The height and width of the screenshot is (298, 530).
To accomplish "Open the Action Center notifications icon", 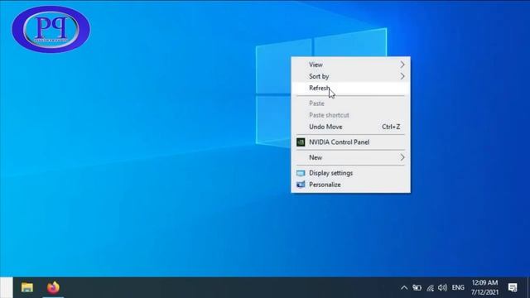I will click(513, 287).
